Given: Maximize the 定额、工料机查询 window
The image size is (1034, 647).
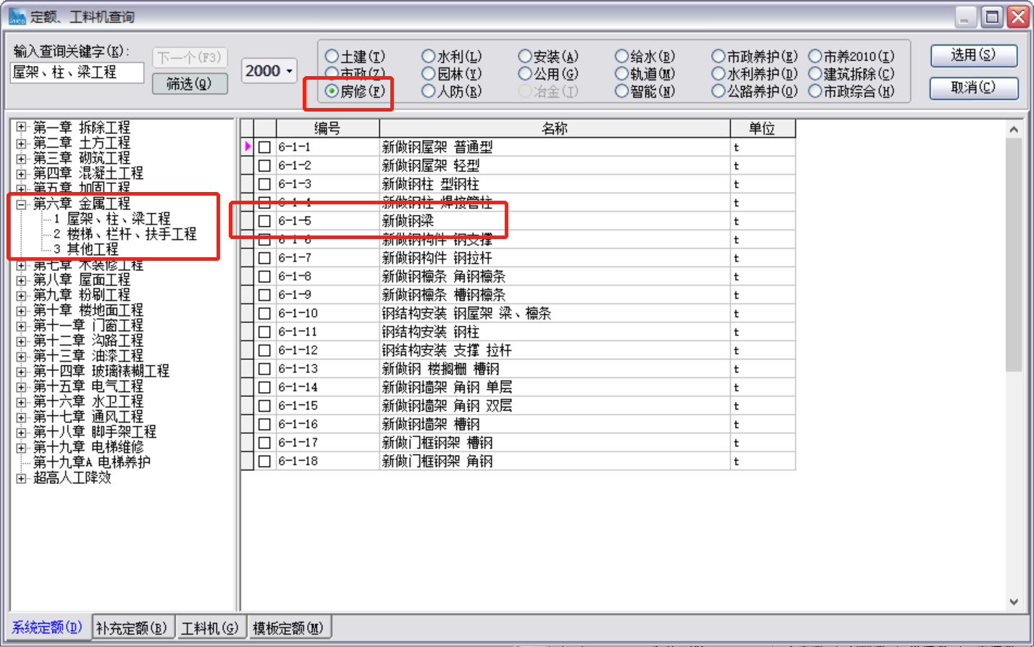Looking at the screenshot, I should 993,17.
